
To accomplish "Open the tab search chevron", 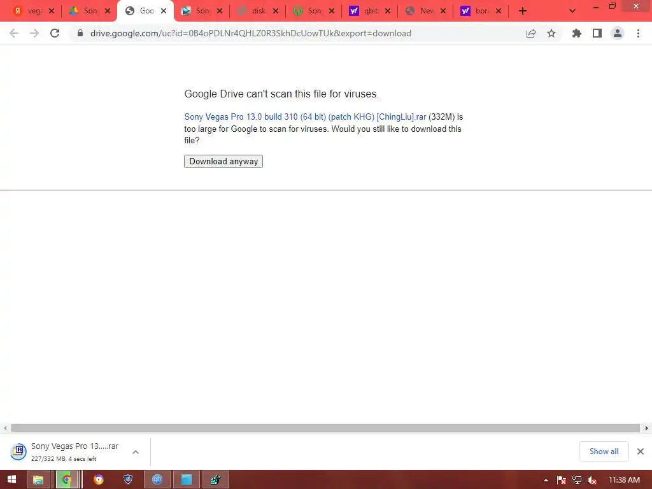I will pyautogui.click(x=572, y=11).
